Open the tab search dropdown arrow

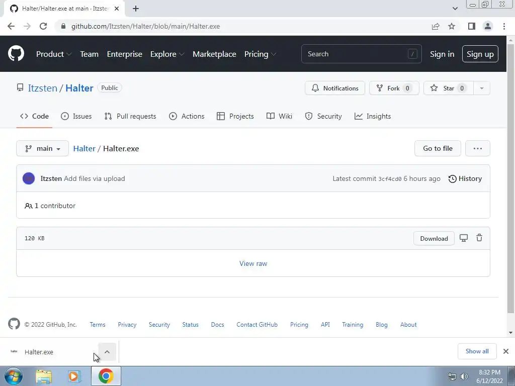click(455, 9)
